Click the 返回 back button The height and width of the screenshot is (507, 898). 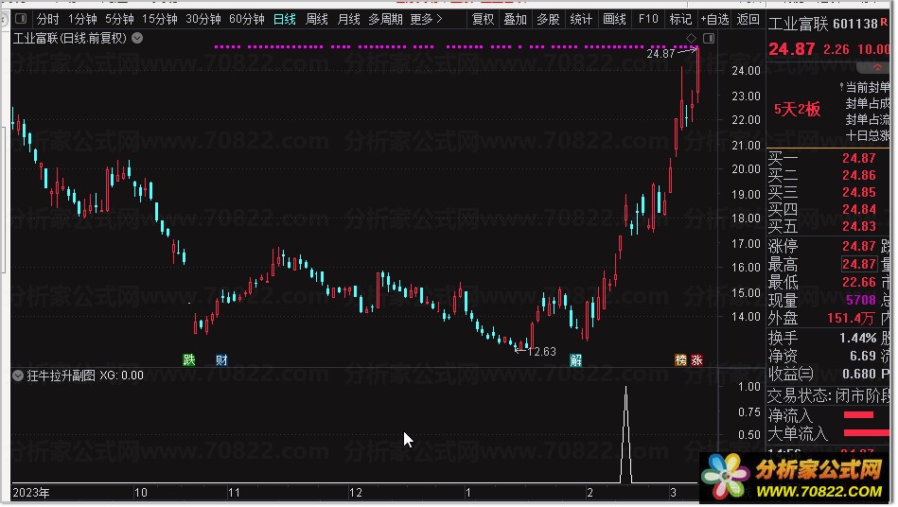748,20
